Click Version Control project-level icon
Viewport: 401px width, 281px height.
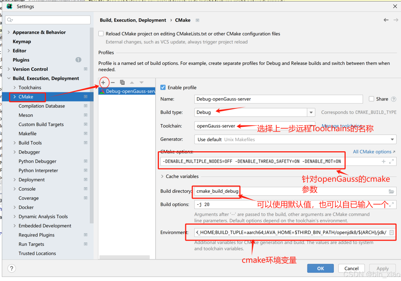coord(86,69)
